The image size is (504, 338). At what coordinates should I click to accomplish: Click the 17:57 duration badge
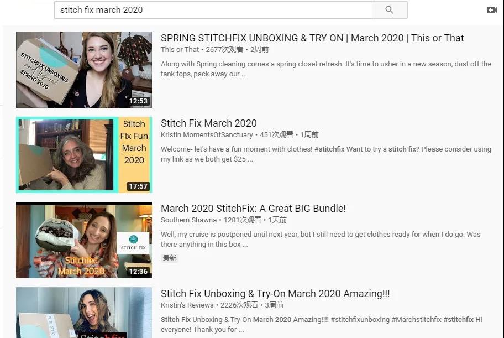tap(138, 186)
